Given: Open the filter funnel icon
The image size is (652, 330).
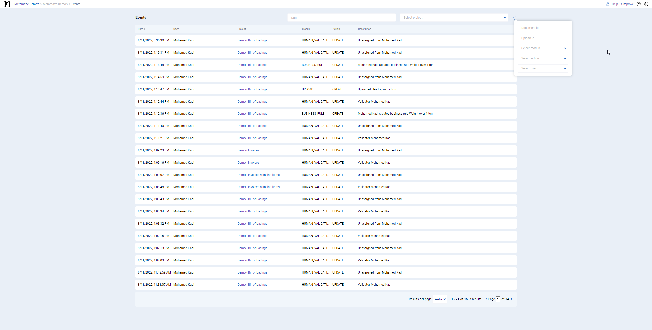Looking at the screenshot, I should (514, 18).
